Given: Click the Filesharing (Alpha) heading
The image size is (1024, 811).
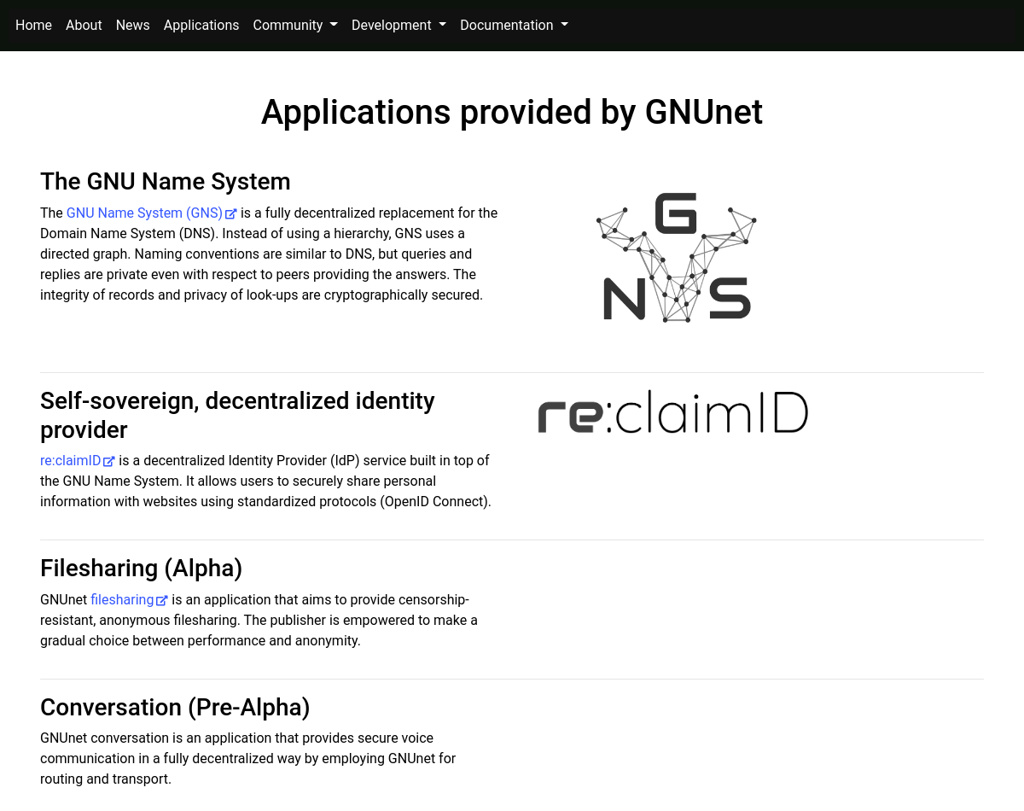Looking at the screenshot, I should click(142, 569).
